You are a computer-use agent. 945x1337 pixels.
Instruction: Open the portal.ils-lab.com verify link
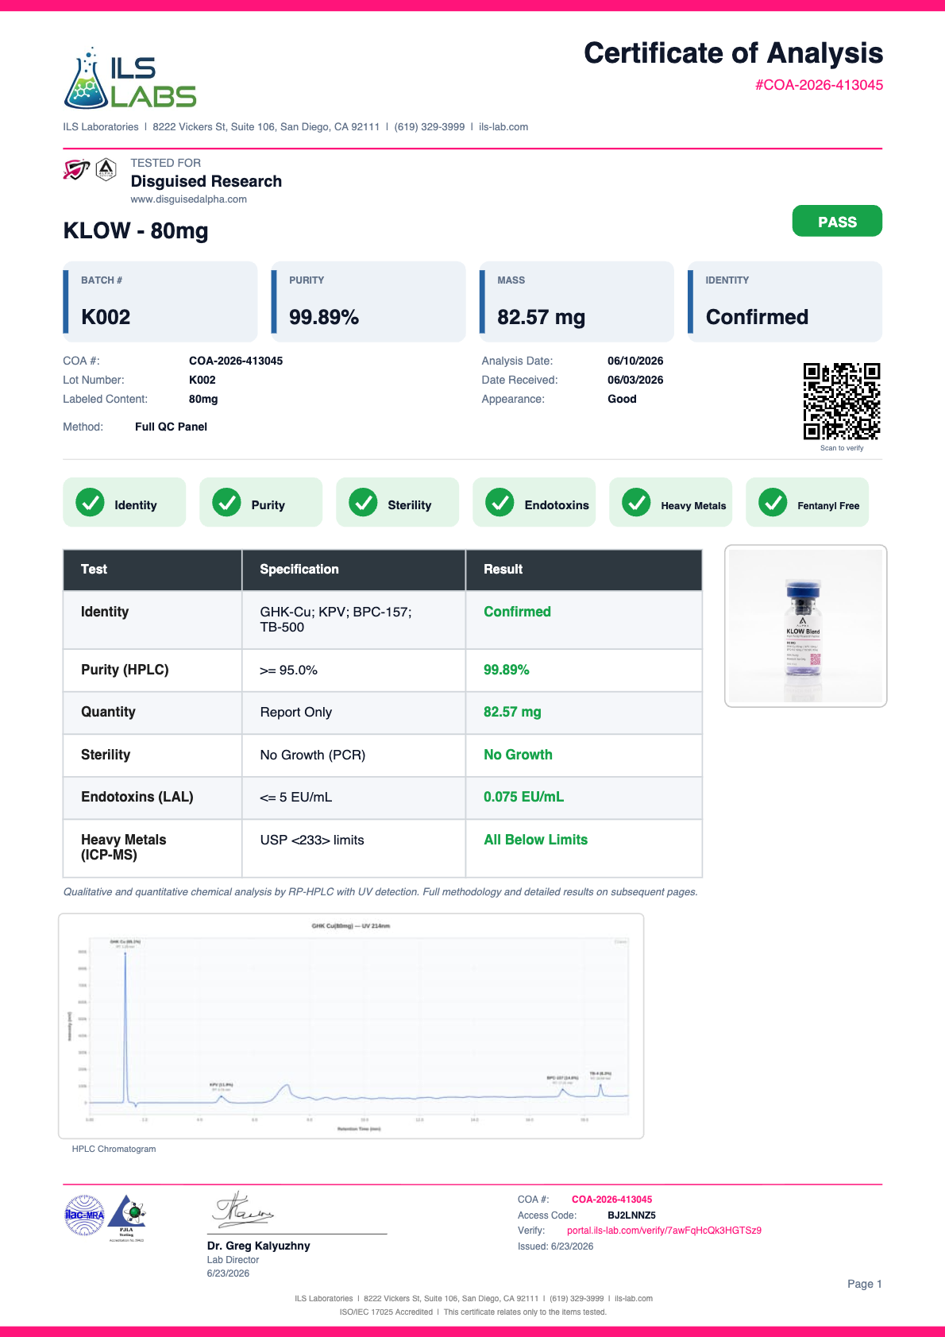click(664, 1231)
